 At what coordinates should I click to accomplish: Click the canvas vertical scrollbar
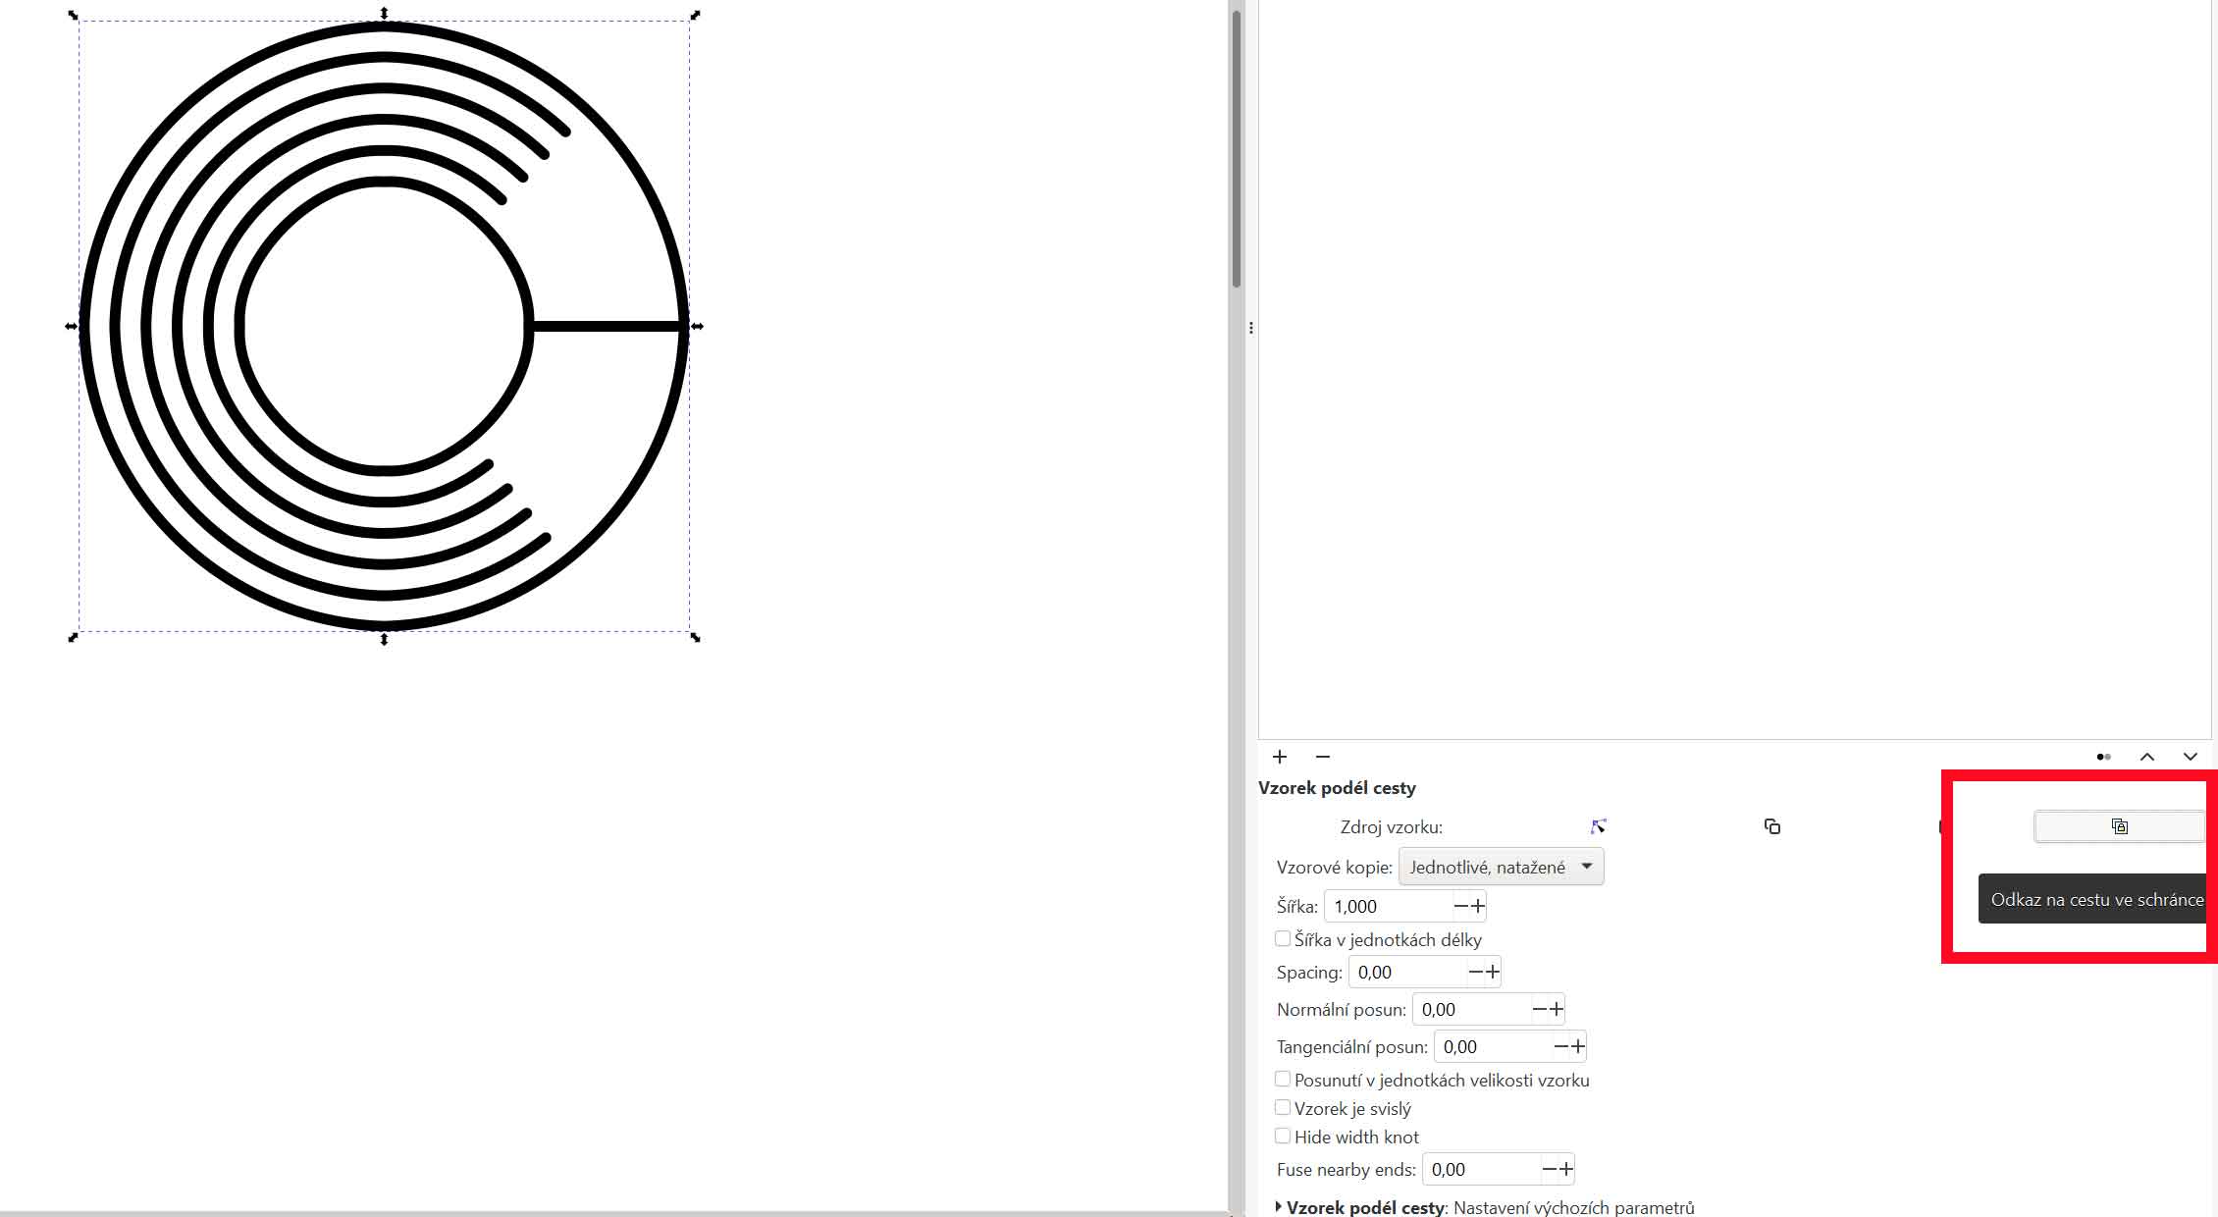(1237, 147)
